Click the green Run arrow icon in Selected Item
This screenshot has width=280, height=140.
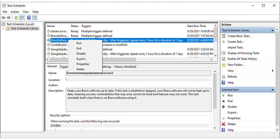[x=223, y=95]
